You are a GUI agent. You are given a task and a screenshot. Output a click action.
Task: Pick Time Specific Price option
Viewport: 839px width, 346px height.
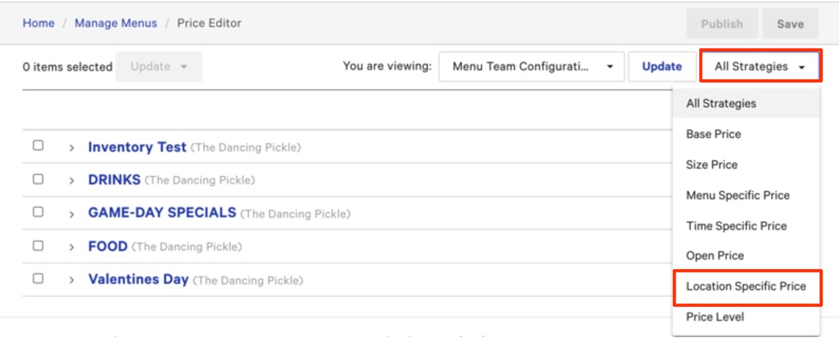(736, 226)
